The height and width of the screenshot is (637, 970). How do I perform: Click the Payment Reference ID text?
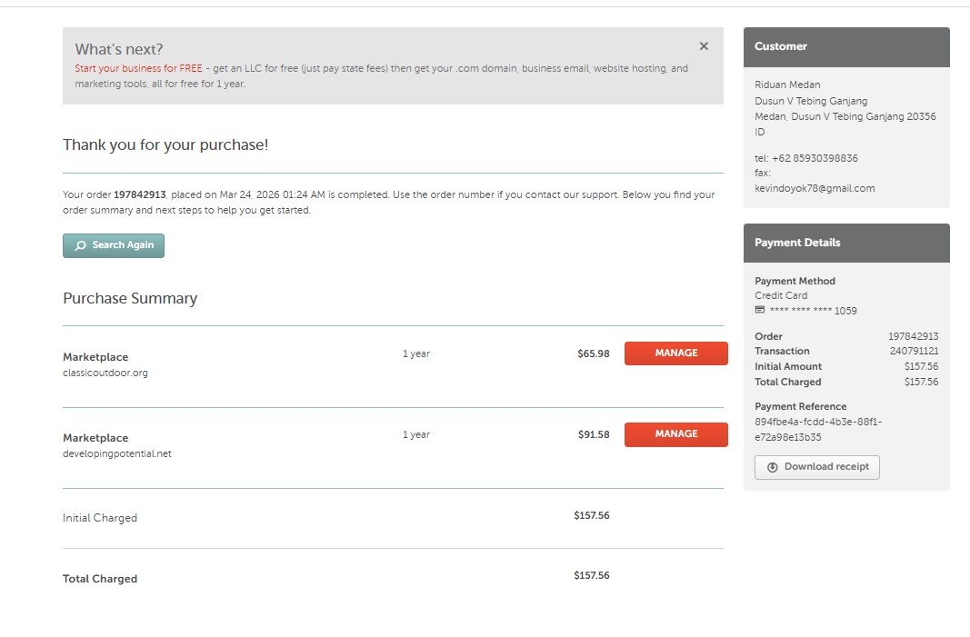[x=818, y=429]
